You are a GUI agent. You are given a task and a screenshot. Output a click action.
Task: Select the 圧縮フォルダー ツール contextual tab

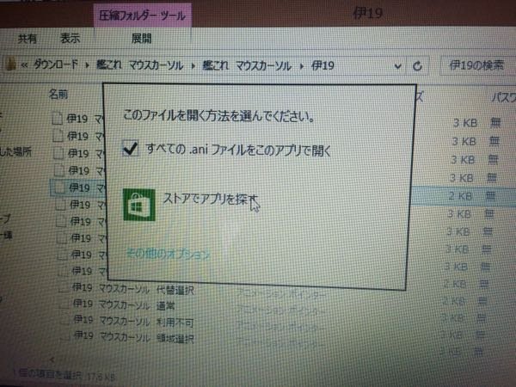pos(143,14)
